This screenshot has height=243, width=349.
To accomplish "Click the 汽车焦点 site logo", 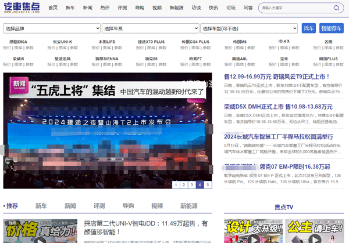I will (22, 8).
